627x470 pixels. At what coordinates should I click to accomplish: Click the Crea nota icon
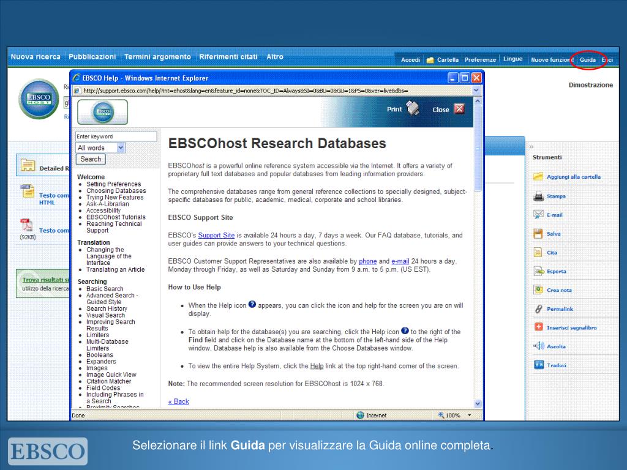tap(538, 289)
